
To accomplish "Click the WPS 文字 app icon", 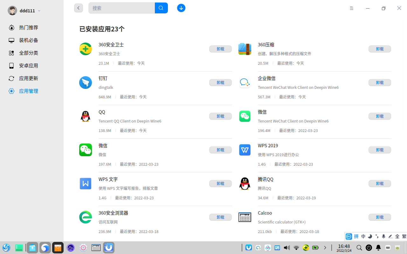I will pyautogui.click(x=86, y=184).
